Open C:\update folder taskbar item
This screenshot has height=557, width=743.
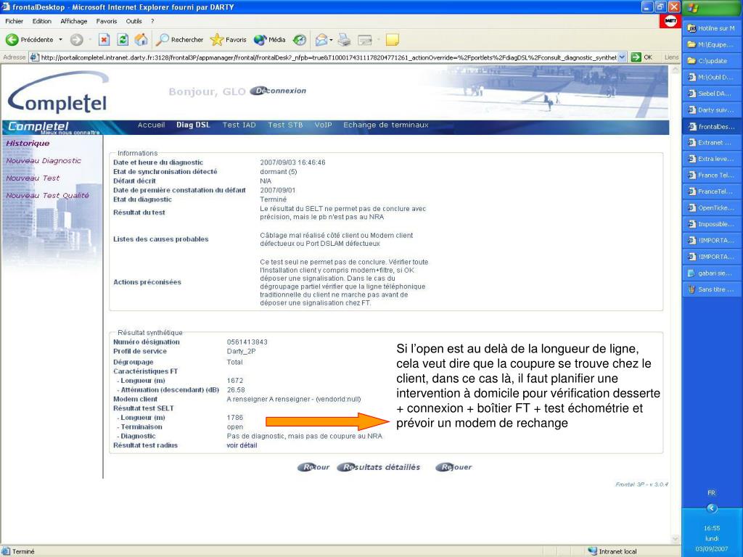[x=712, y=61]
